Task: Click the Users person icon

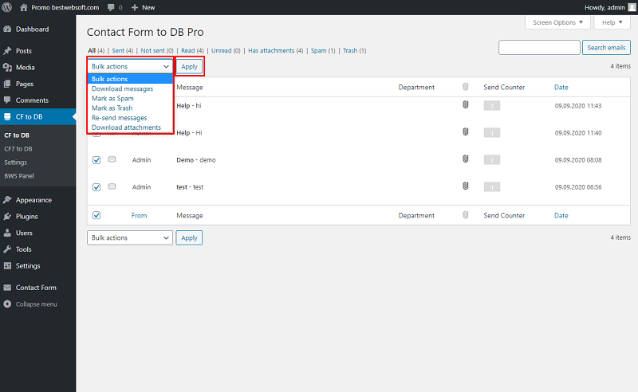Action: click(x=7, y=233)
